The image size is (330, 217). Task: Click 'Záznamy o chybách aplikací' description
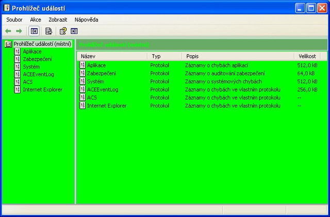[x=217, y=65]
